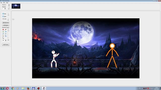Select the black Join figure icon

click(x=3, y=38)
